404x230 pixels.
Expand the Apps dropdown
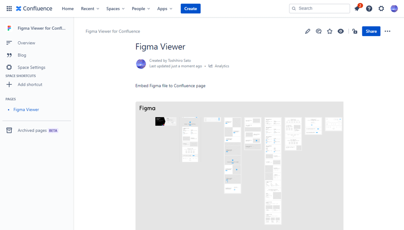(x=165, y=8)
